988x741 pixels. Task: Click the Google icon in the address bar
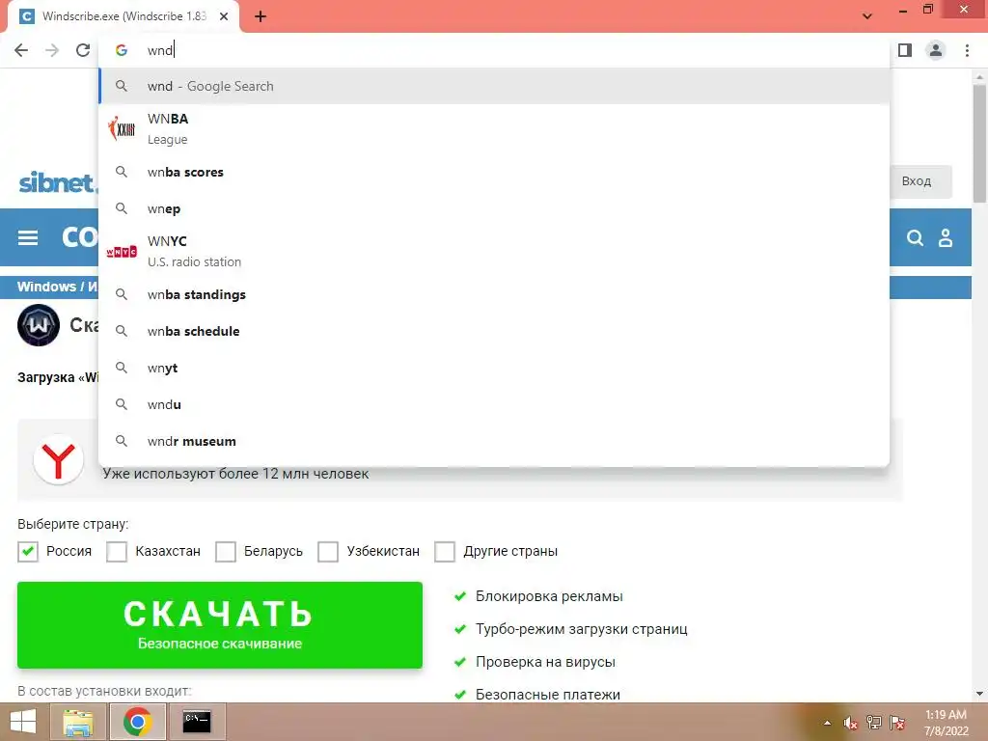pyautogui.click(x=122, y=50)
